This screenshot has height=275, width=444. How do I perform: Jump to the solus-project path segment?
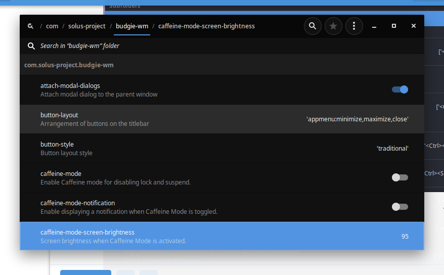click(x=87, y=26)
